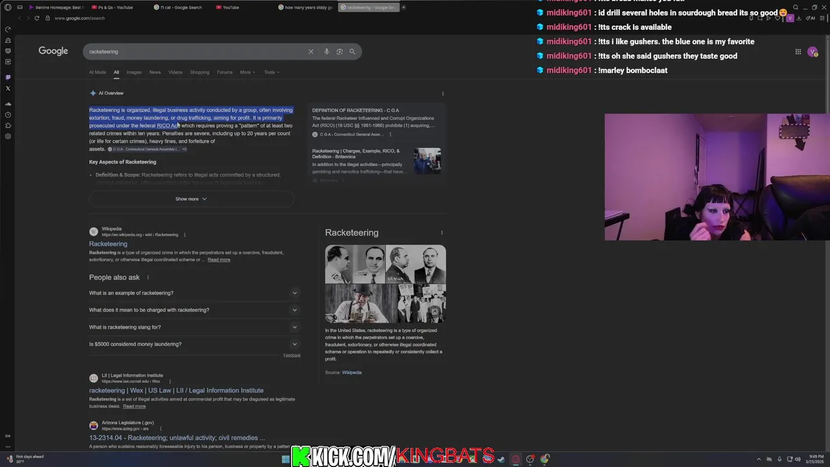Viewport: 830px width, 467px height.
Task: Start voice search with the microphone icon
Action: click(326, 51)
